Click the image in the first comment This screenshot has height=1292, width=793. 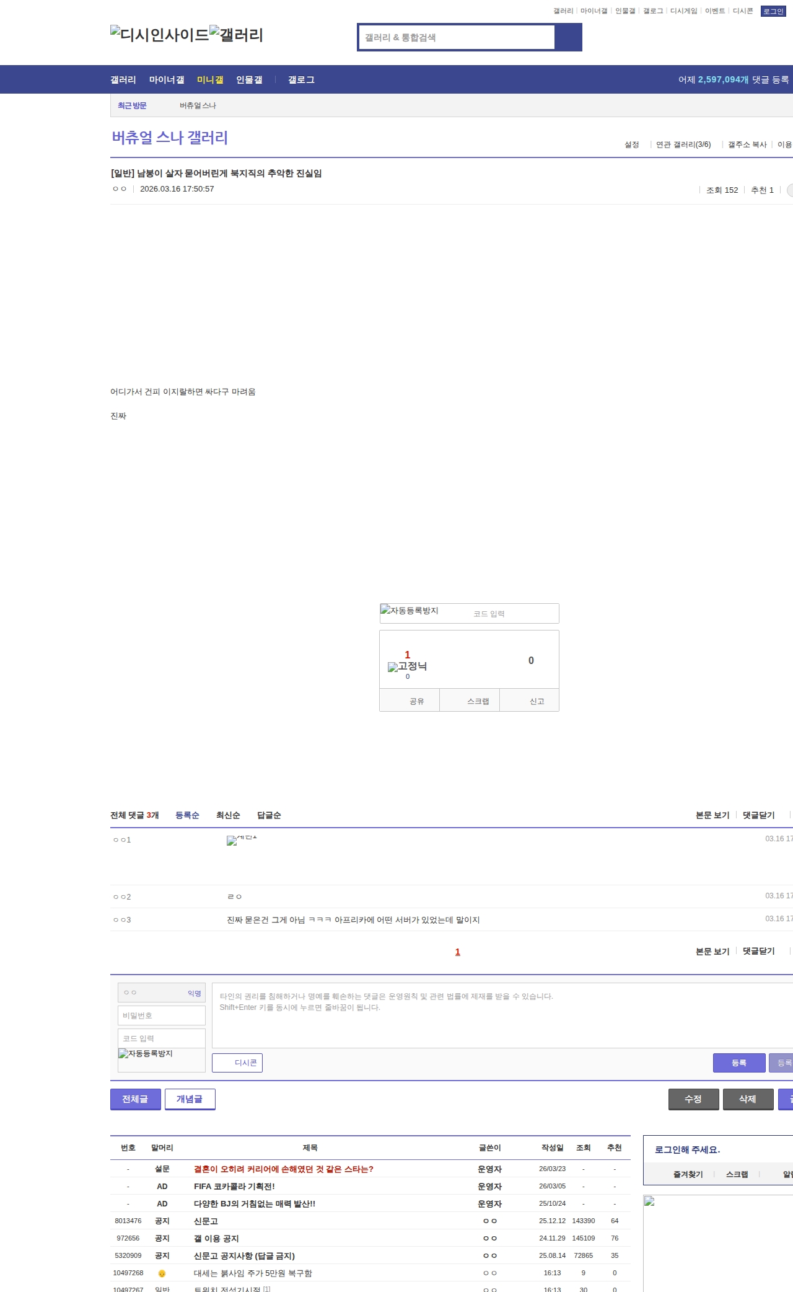(x=241, y=840)
